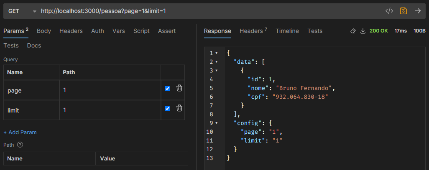Image resolution: width=429 pixels, height=170 pixels.
Task: Open the Docs tab
Action: tap(34, 45)
